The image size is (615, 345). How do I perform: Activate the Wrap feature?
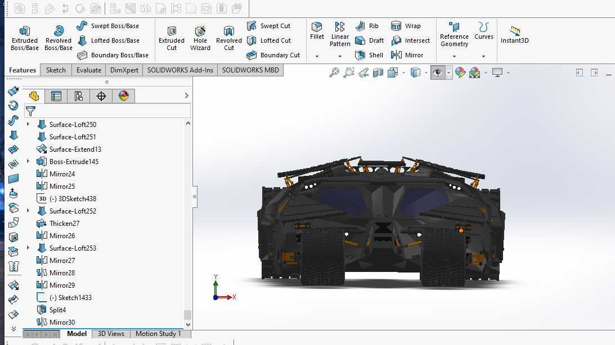click(x=406, y=26)
